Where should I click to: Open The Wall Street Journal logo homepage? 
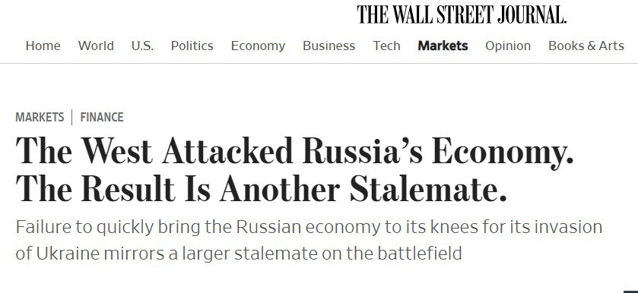(x=462, y=14)
